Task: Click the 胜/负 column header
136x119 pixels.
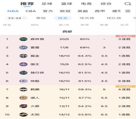Action: [x=64, y=25]
